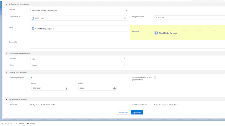The height and width of the screenshot is (126, 225).
Task: Open Phone in the utility bar
Action: coord(19,124)
